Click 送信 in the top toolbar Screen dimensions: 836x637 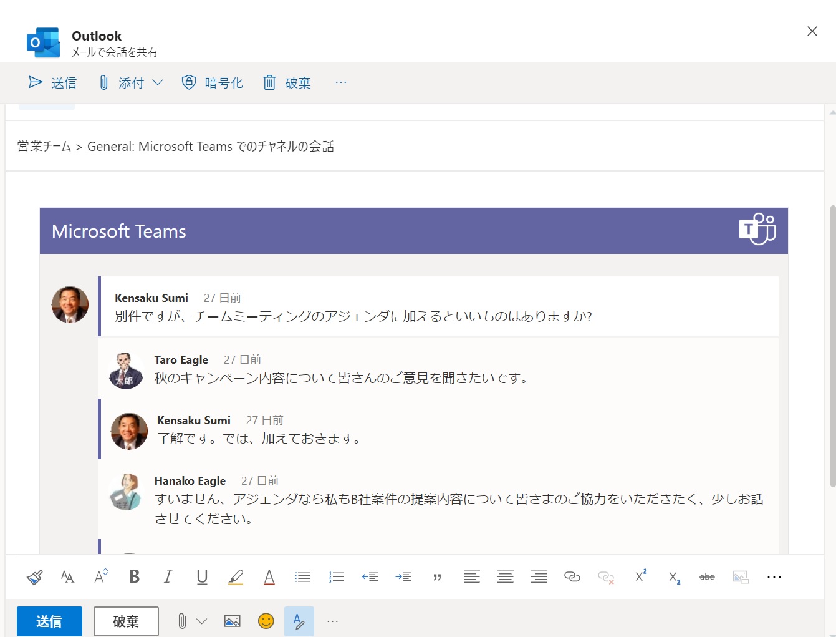(52, 83)
